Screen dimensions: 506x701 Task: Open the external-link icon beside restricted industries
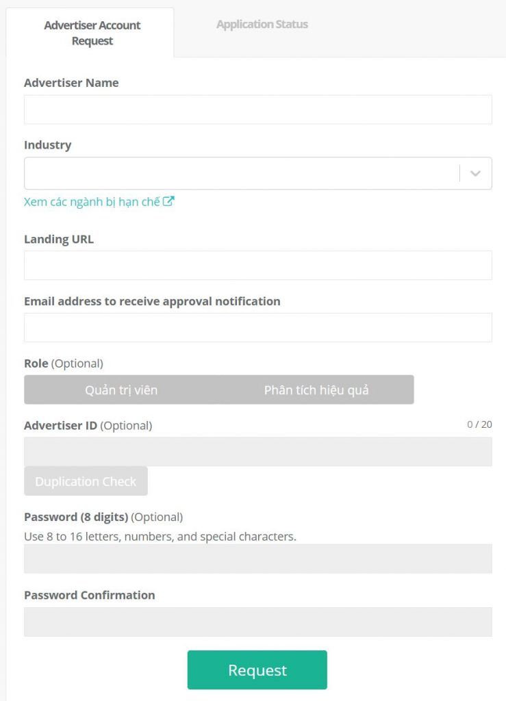click(168, 201)
